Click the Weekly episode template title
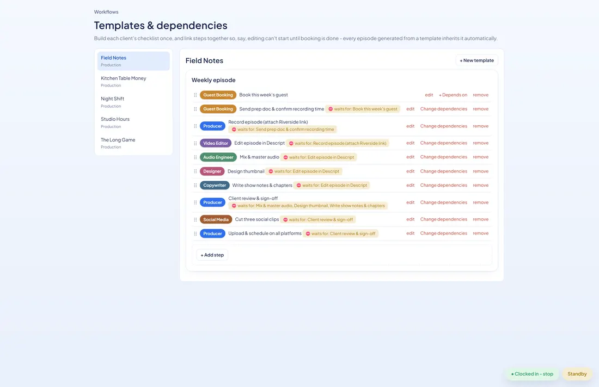This screenshot has width=599, height=387. (x=213, y=80)
